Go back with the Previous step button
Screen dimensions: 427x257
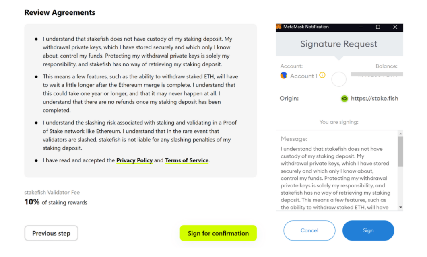[x=51, y=233]
